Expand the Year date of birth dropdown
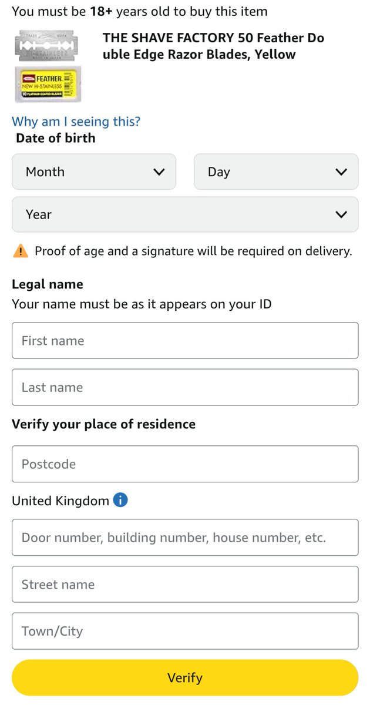 click(185, 214)
